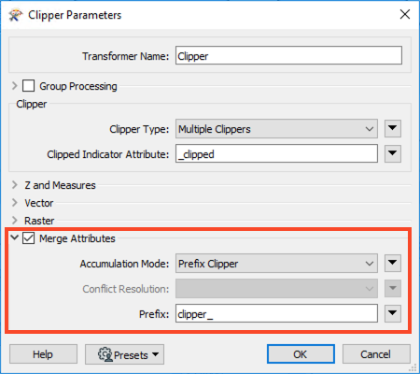Image resolution: width=420 pixels, height=374 pixels.
Task: Enable the Group Processing checkbox
Action: tap(28, 86)
